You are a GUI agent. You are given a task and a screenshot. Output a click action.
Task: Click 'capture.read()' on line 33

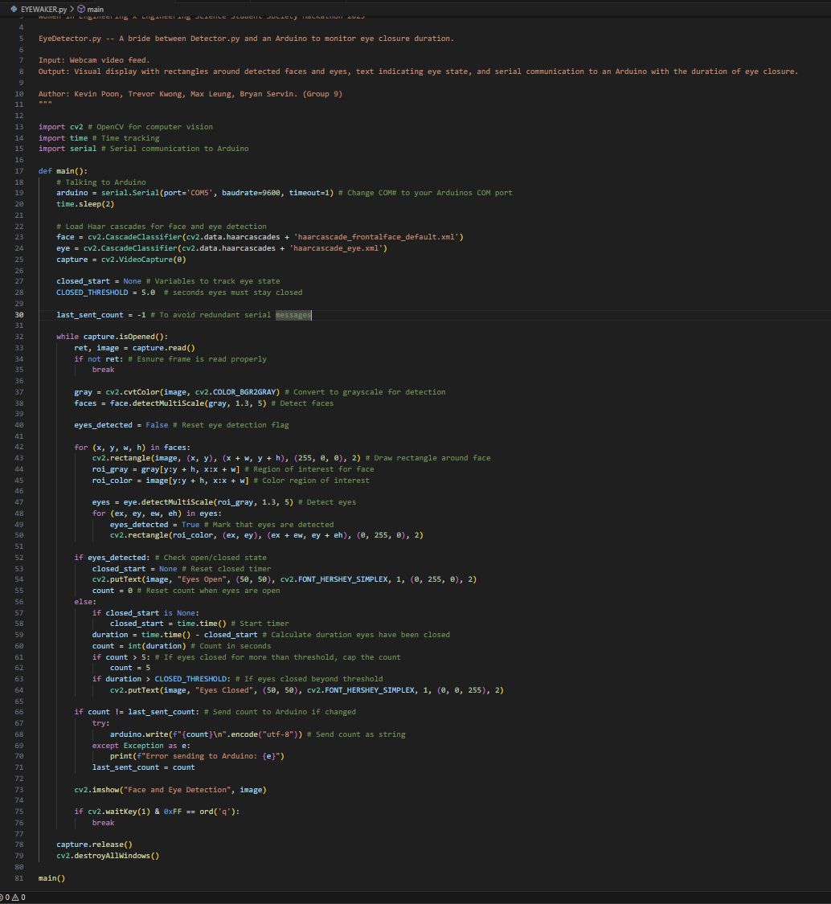164,348
